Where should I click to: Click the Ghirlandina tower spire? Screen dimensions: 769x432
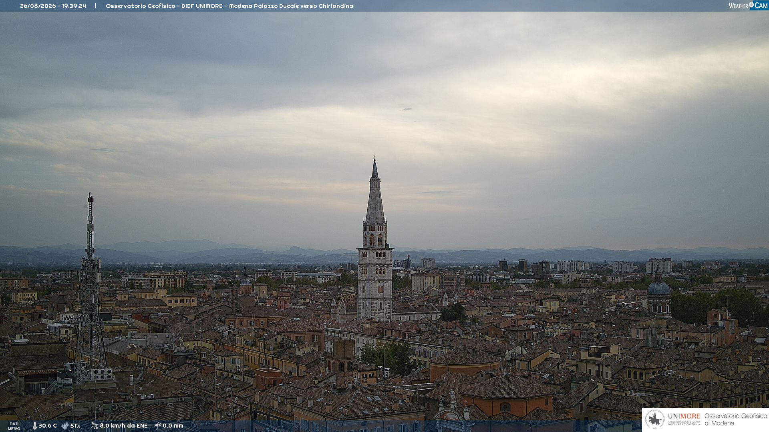point(375,192)
